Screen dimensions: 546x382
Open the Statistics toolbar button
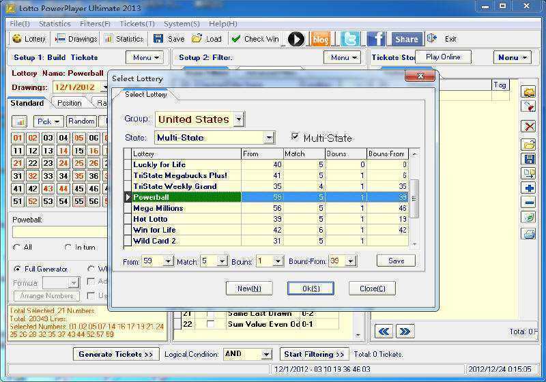click(x=124, y=39)
